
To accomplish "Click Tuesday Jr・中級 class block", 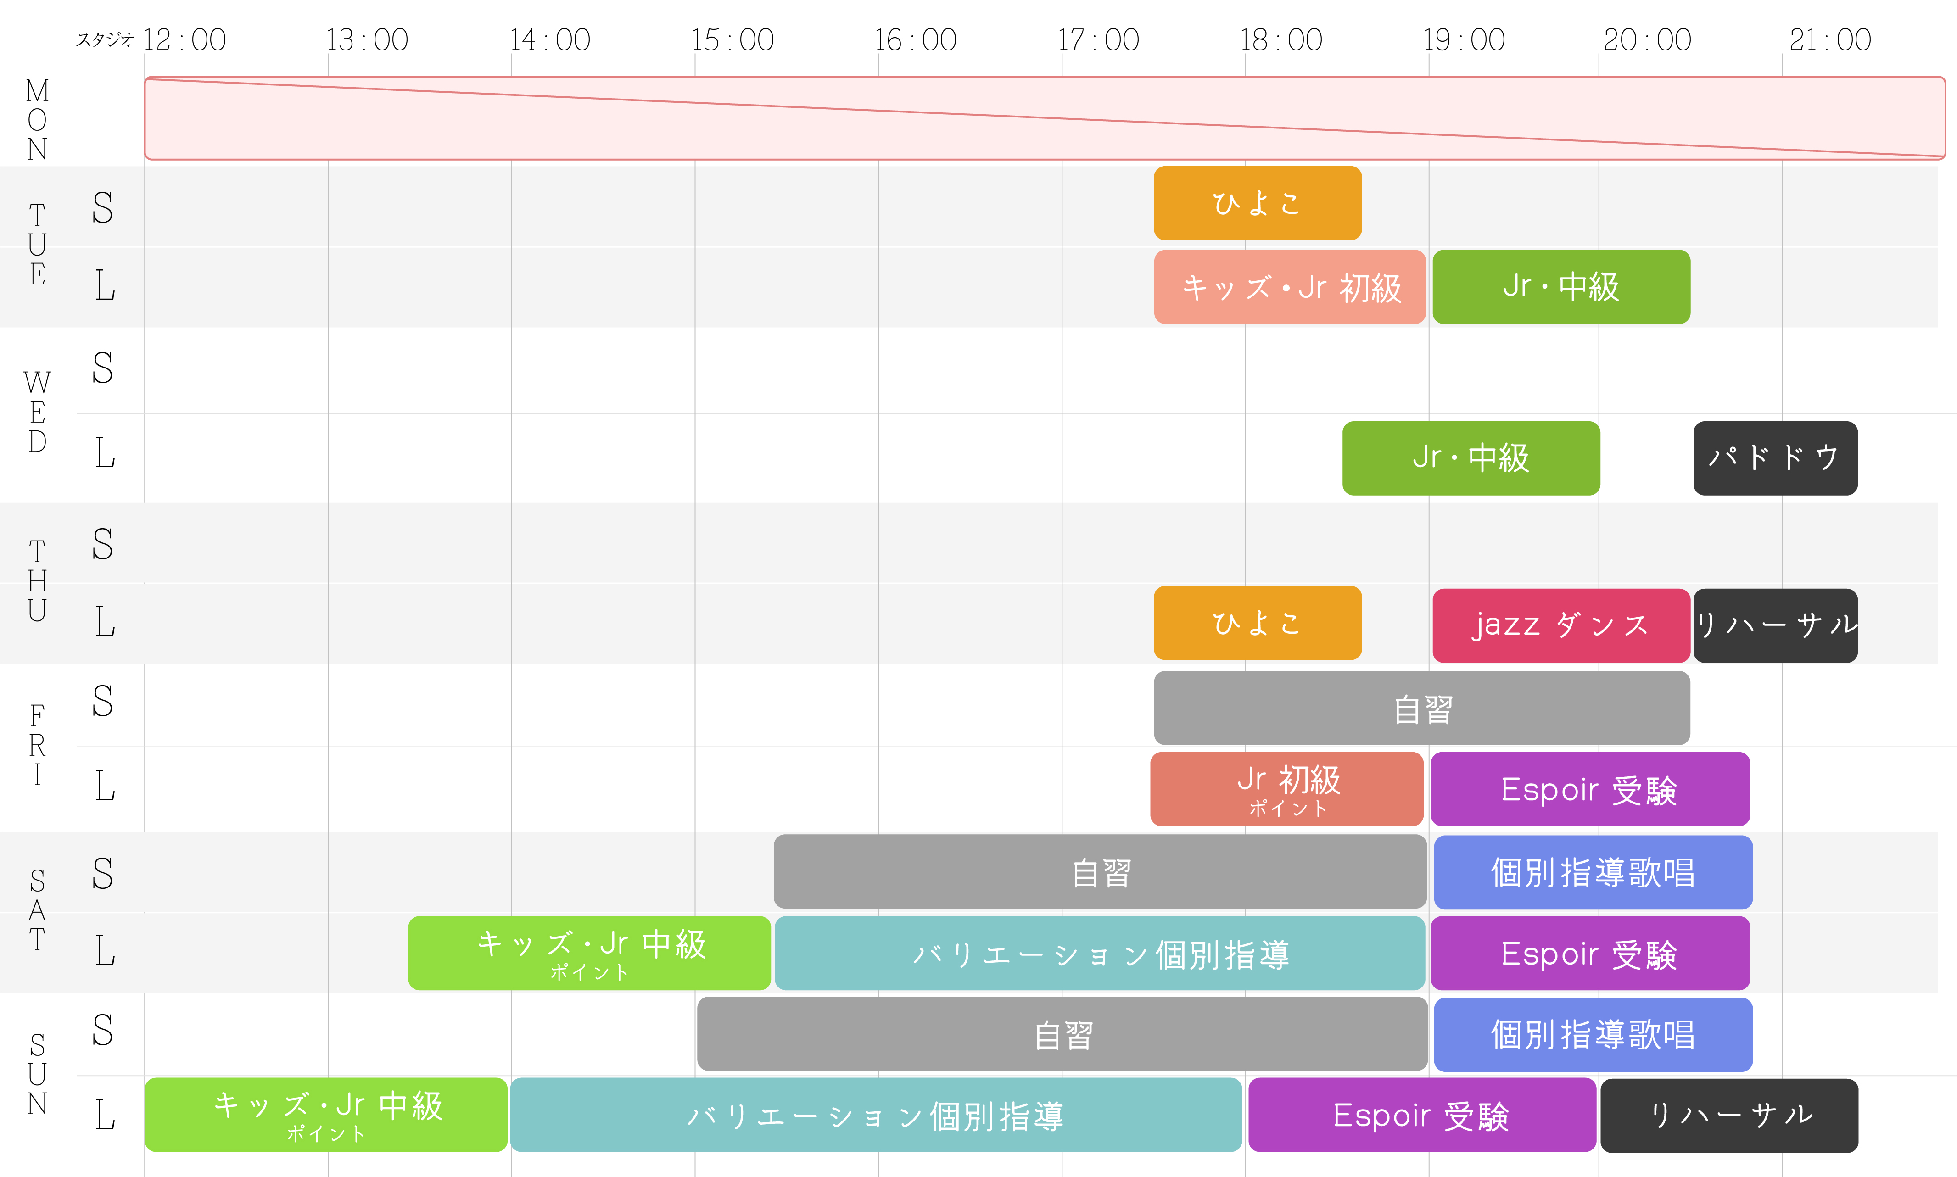I will 1561,287.
